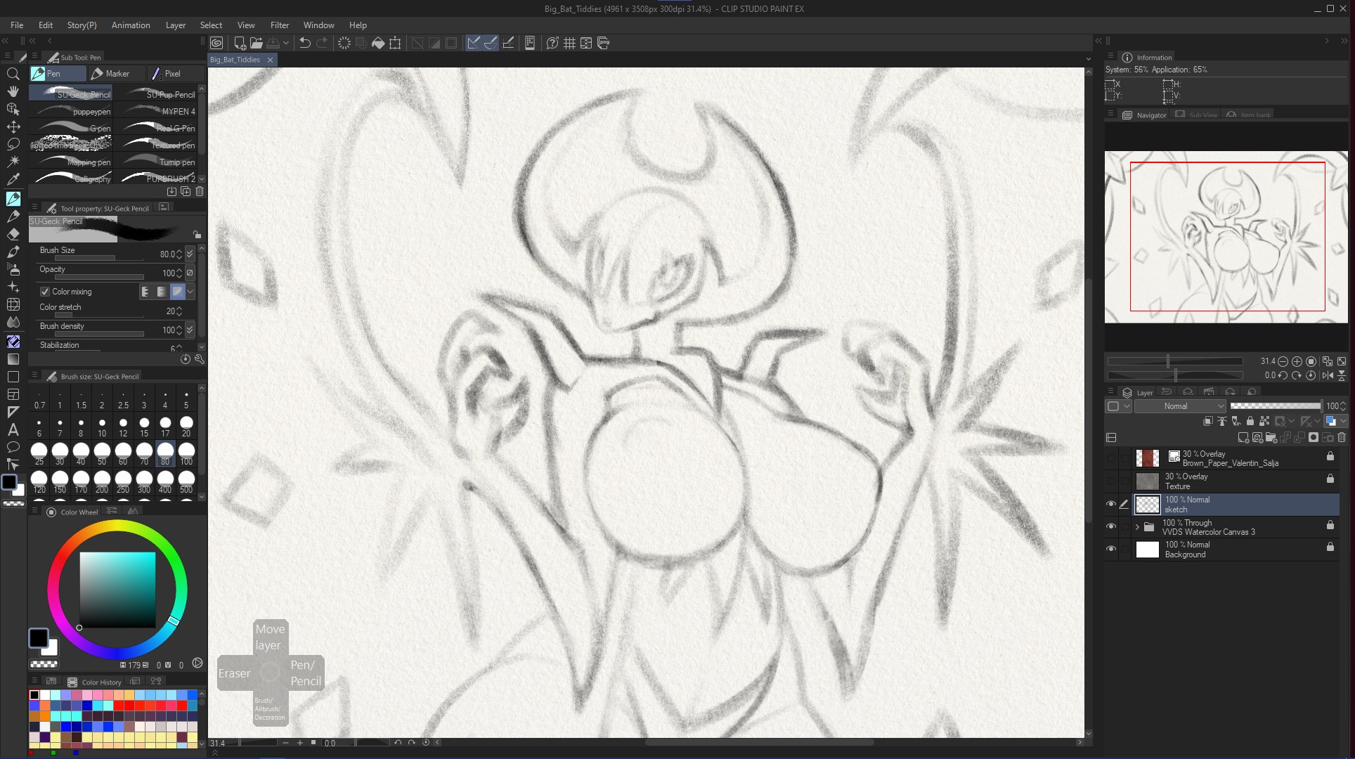Expand Brush density dynamics settings button
The image size is (1355, 759).
tap(190, 330)
